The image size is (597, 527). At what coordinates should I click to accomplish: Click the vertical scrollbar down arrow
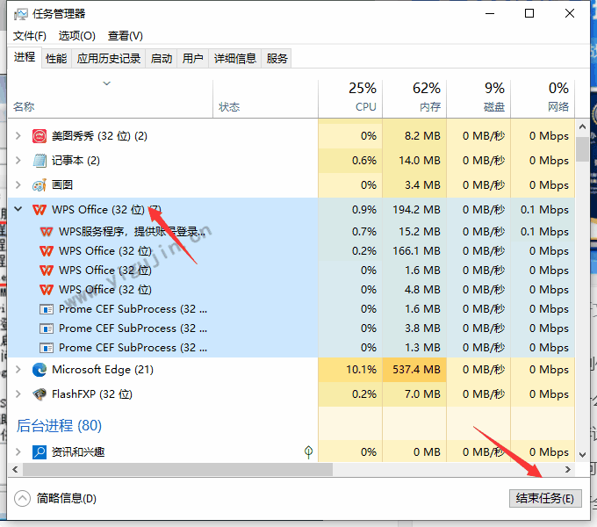pos(582,455)
